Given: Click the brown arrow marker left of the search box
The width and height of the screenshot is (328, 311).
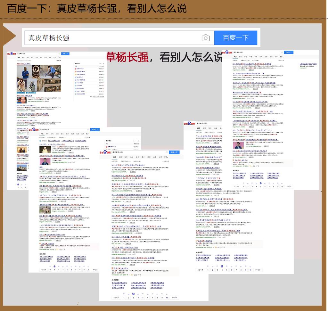Looking at the screenshot, I should coord(9,36).
